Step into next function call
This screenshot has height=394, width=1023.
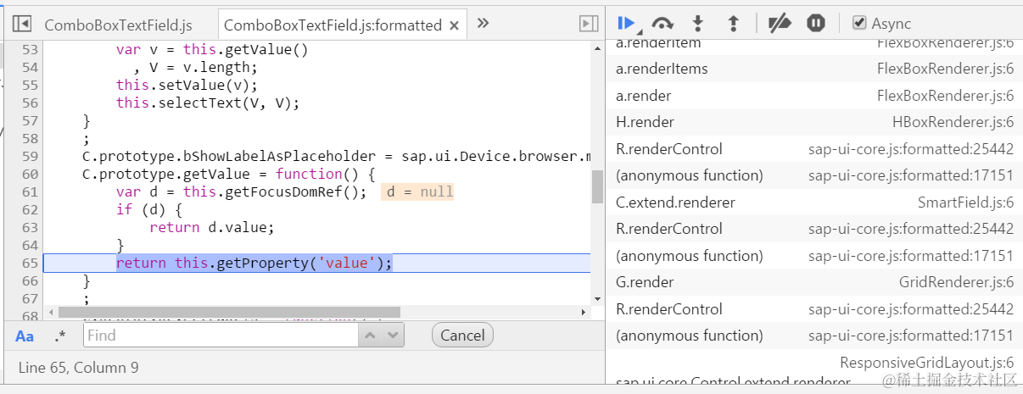click(x=698, y=24)
